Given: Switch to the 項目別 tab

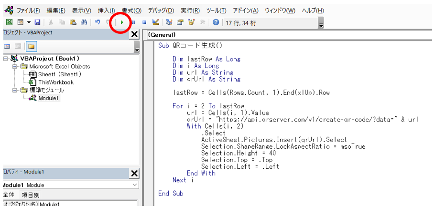Looking at the screenshot, I should 31,195.
